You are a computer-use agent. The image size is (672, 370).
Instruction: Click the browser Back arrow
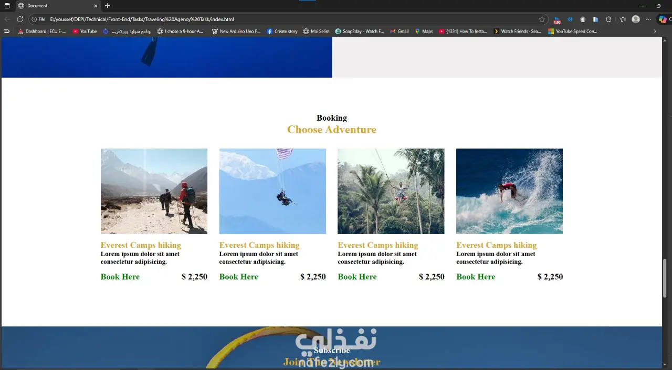point(7,19)
